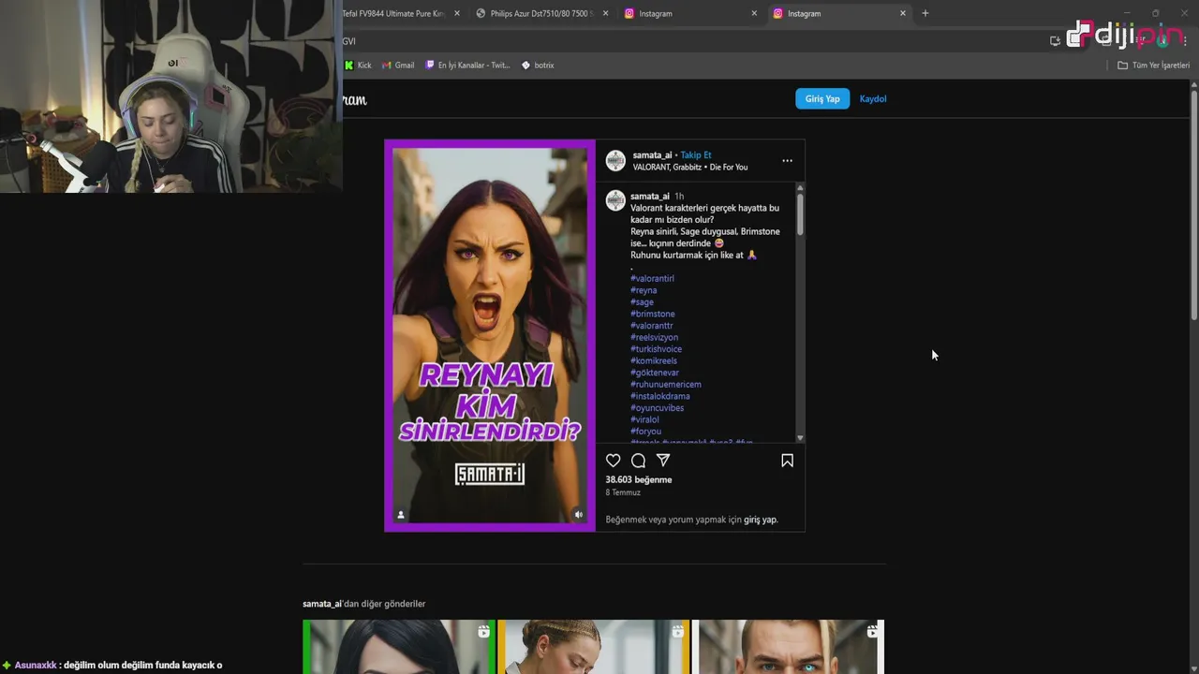Image resolution: width=1199 pixels, height=674 pixels.
Task: Open the En İyi Kanallar Twitch bookmark
Action: pyautogui.click(x=467, y=66)
